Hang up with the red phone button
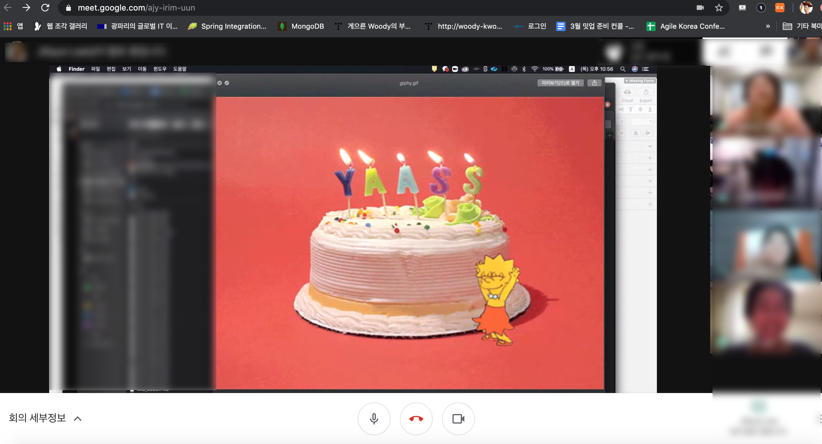 (416, 419)
